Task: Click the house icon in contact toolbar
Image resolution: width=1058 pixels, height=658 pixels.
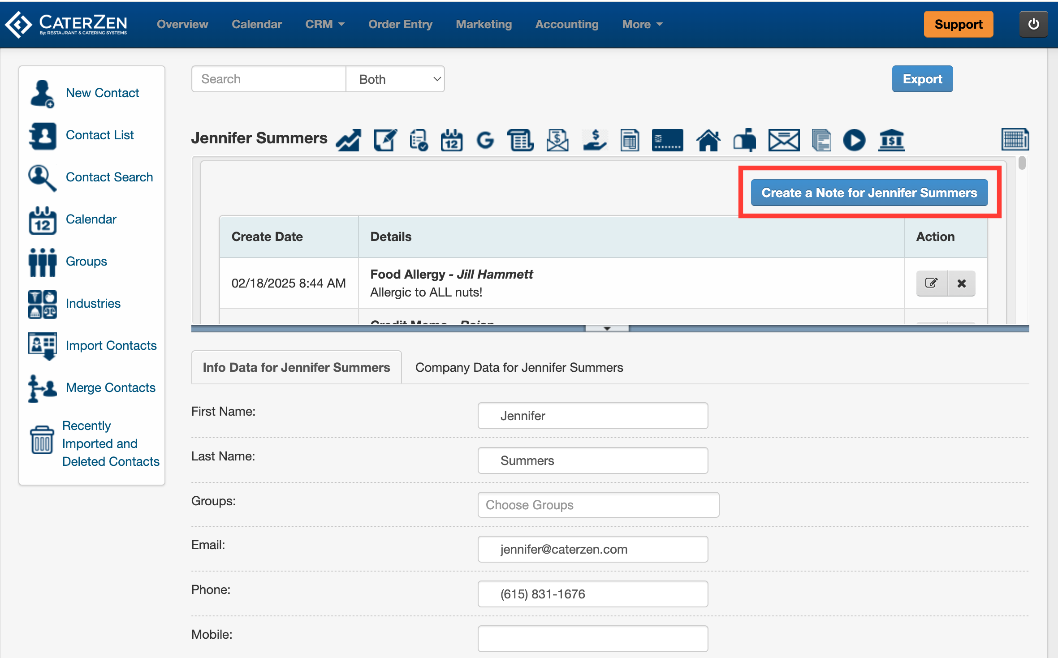Action: pyautogui.click(x=708, y=140)
